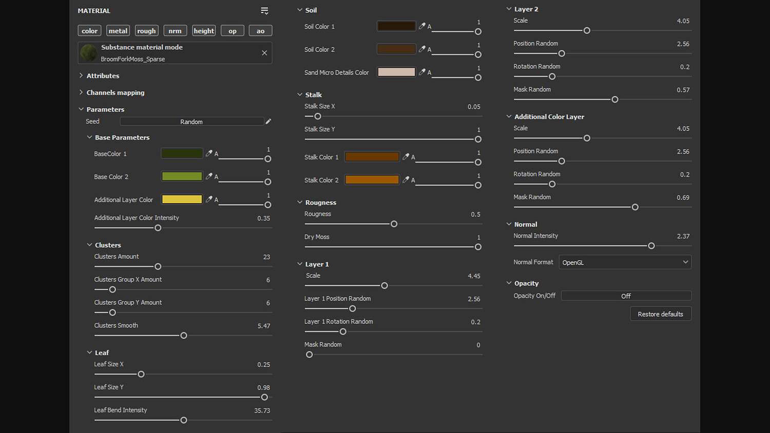The width and height of the screenshot is (770, 433).
Task: Pick color with Soil Color 2 eyedropper
Action: 422,49
